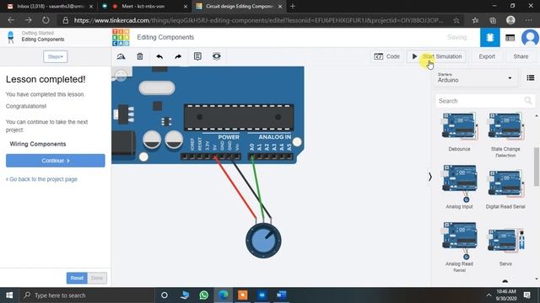Open the browser favorites list
Viewport: 540px width, 303px height.
(x=475, y=20)
